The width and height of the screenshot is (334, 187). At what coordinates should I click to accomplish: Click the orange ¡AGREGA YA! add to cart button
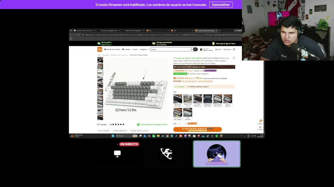coord(198,129)
